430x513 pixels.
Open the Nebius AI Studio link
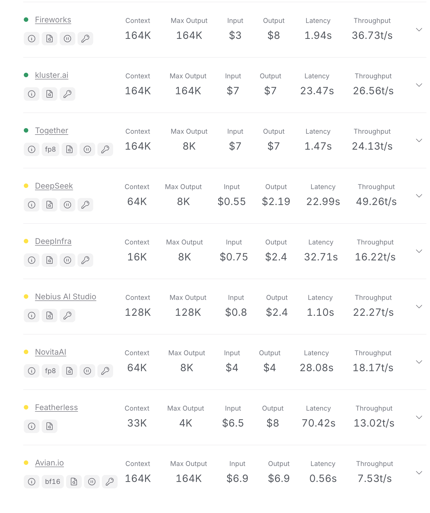coord(66,296)
